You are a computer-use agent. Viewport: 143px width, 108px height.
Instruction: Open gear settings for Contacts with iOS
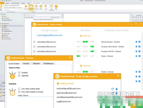[x=139, y=51]
